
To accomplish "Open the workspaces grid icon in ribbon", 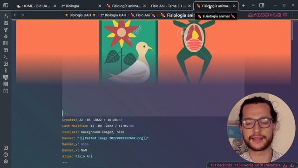I will [x=6, y=23].
